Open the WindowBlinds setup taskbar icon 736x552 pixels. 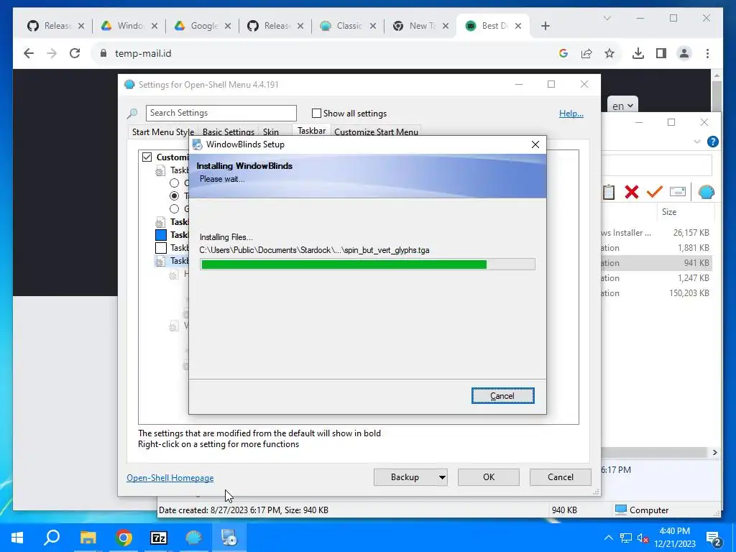click(229, 538)
